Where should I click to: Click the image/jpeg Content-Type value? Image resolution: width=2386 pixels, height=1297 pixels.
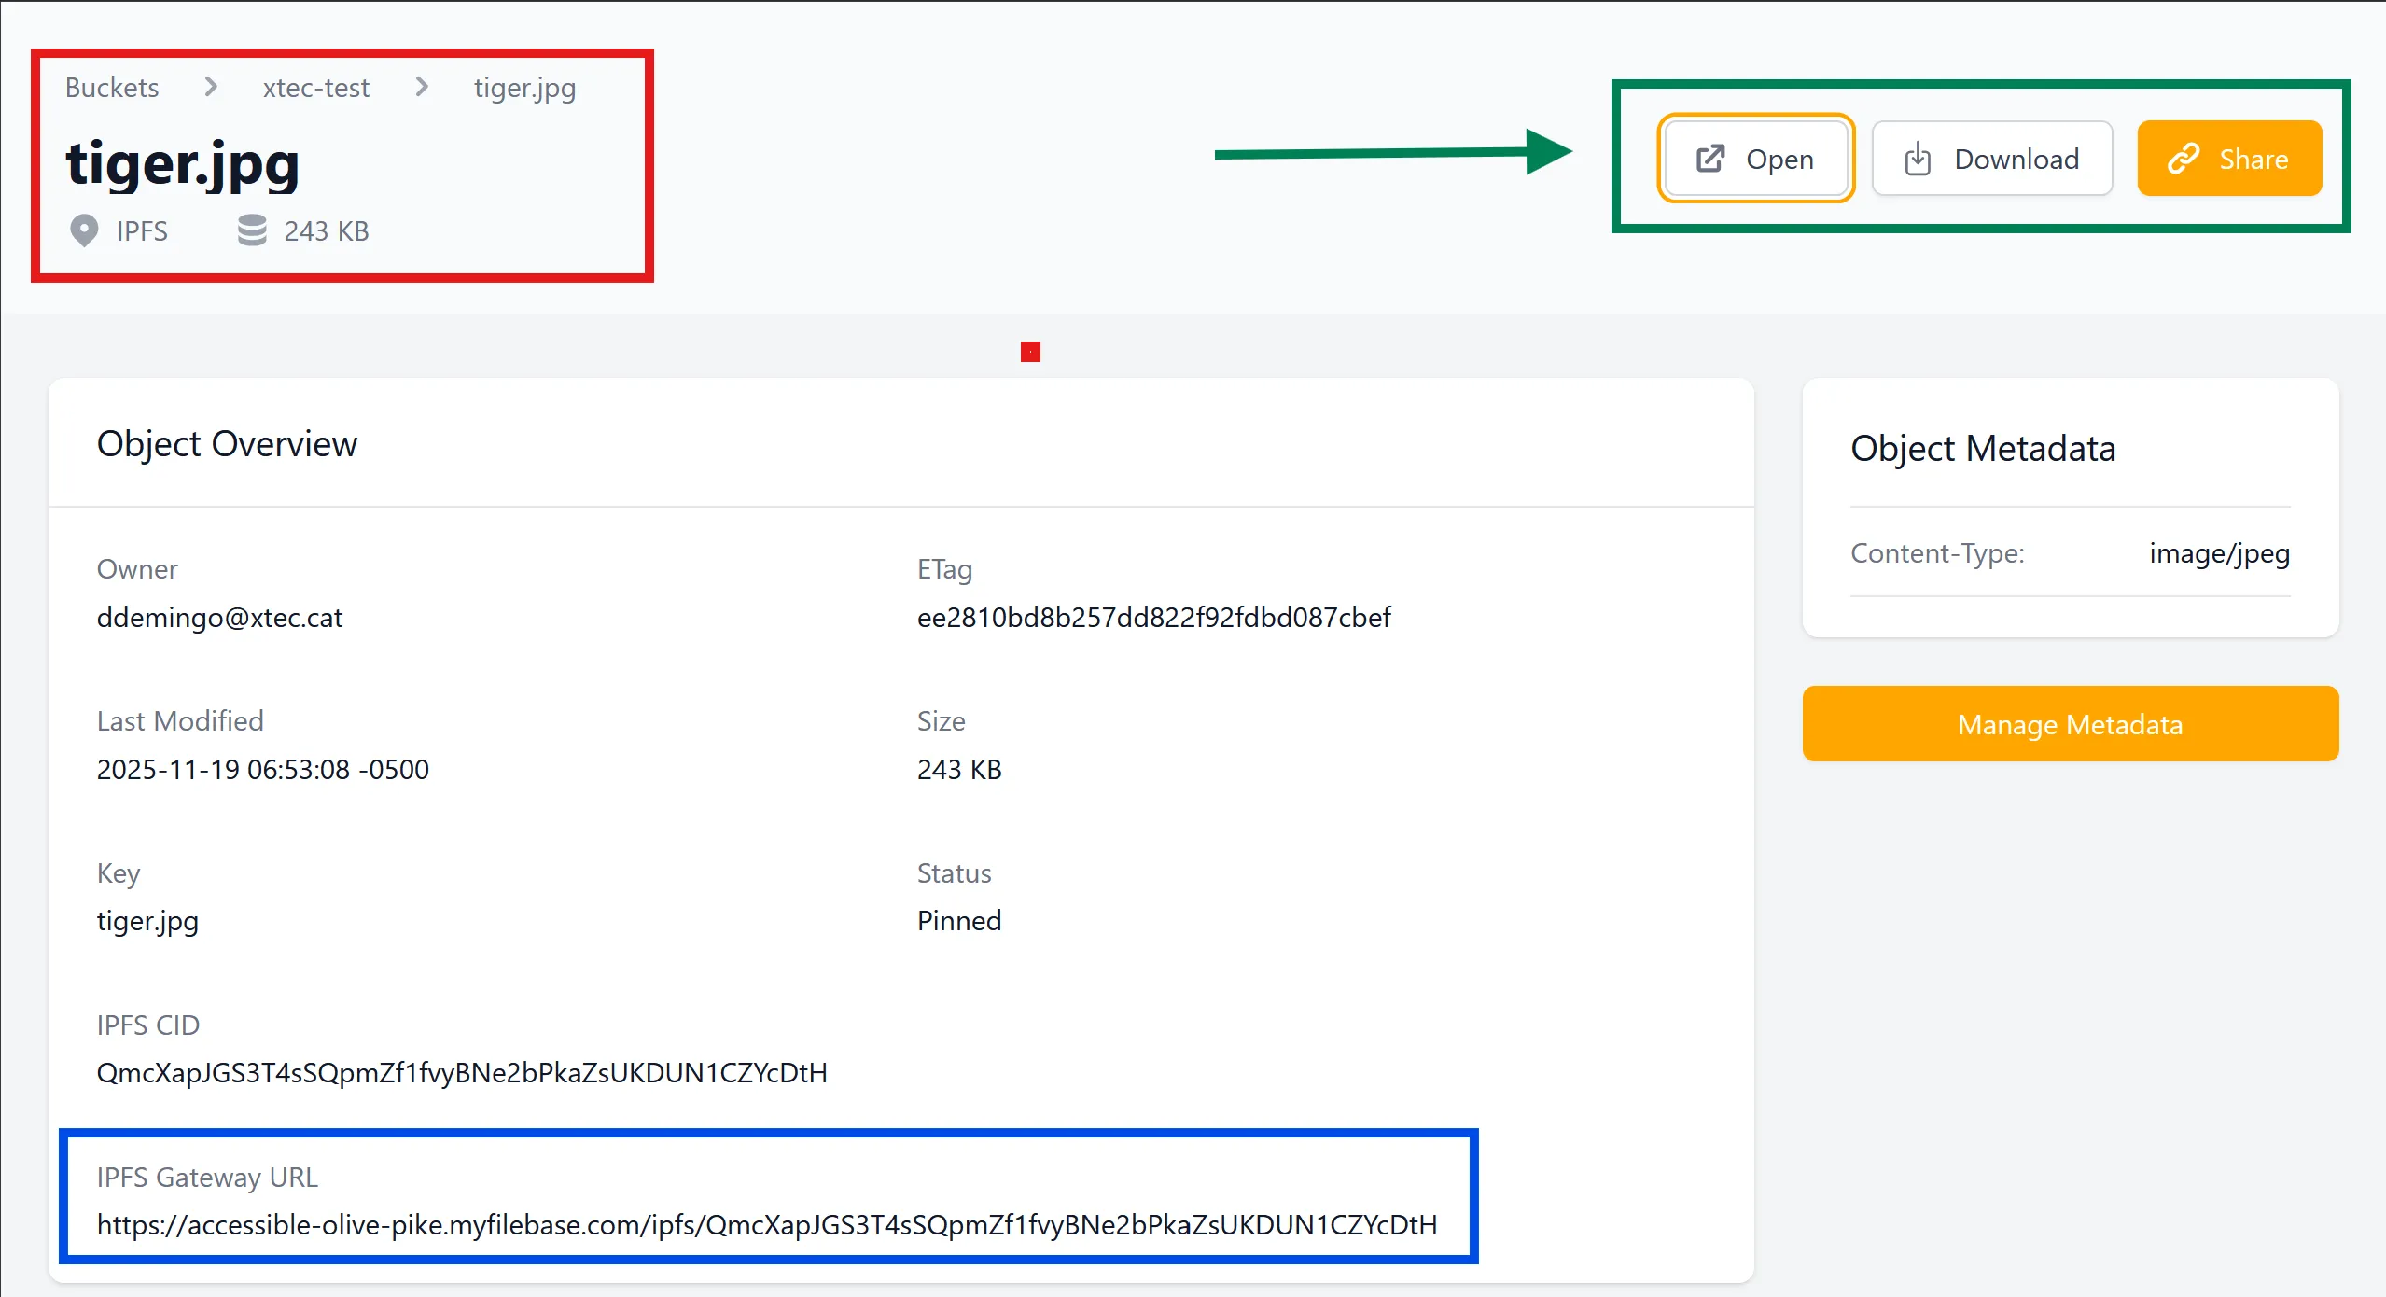point(2219,553)
